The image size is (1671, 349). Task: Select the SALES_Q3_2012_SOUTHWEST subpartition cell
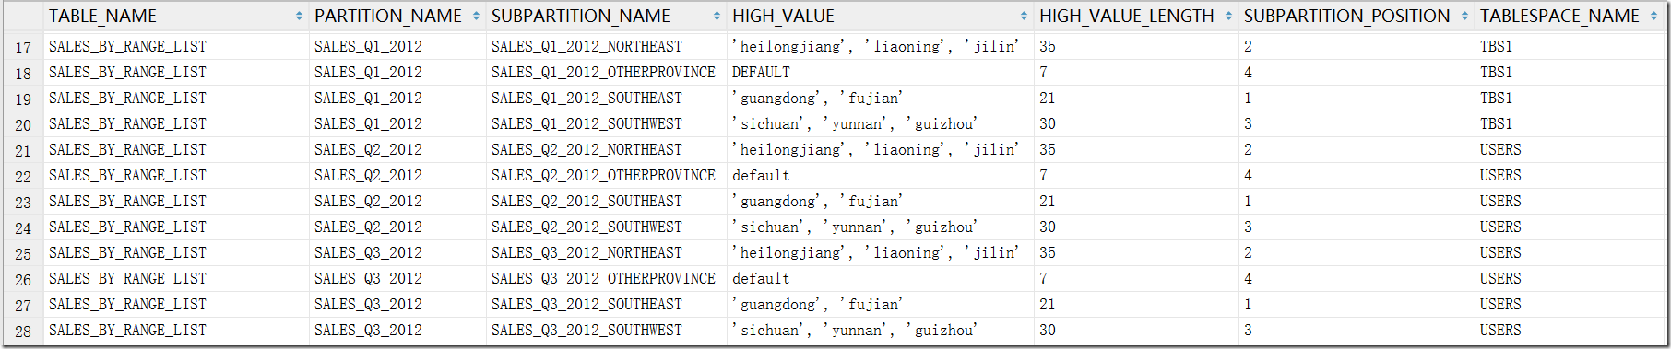coord(587,330)
